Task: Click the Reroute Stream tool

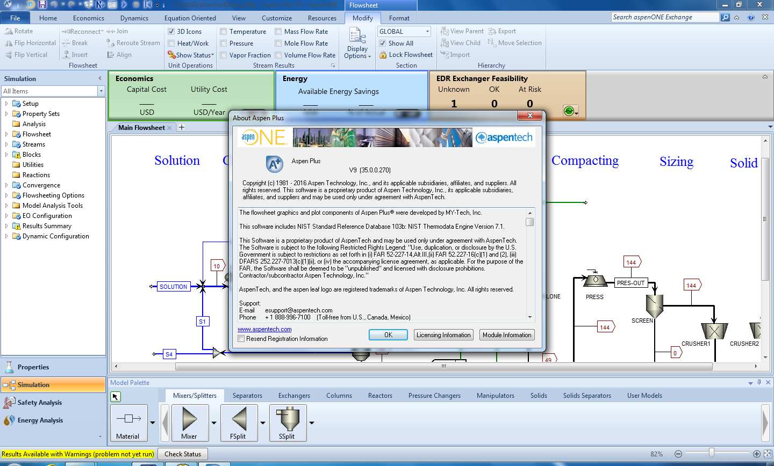Action: (133, 43)
